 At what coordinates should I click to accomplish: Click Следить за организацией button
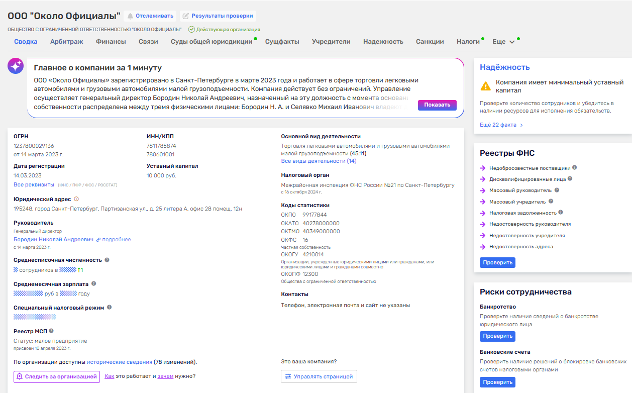[x=57, y=376]
